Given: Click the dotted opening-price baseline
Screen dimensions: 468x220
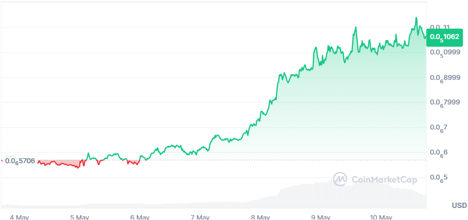Looking at the screenshot, I should (x=289, y=160).
